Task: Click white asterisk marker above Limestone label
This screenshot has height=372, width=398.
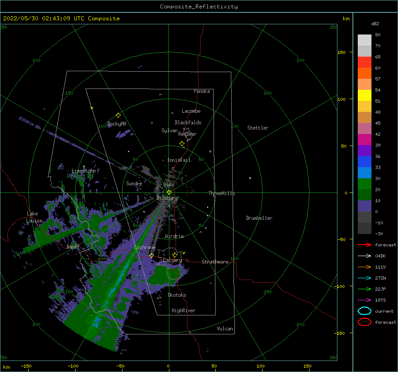Action: click(x=84, y=167)
